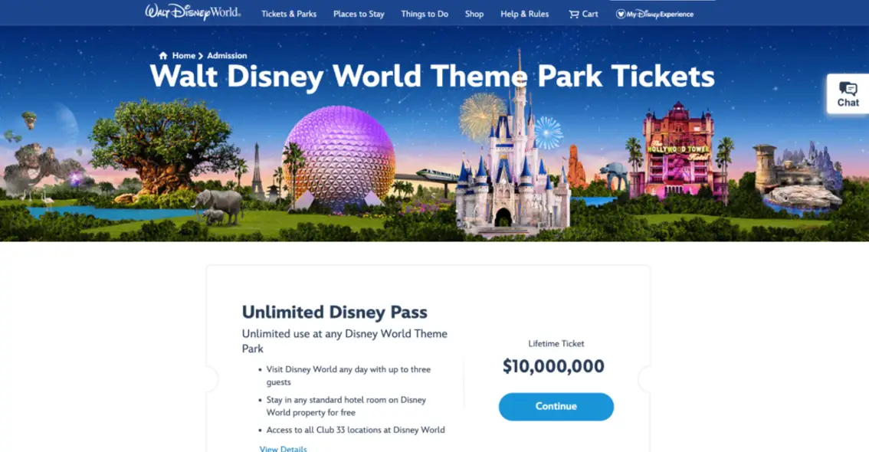Click Continue to purchase the Unlimited Disney Pass
The height and width of the screenshot is (452, 869).
point(556,406)
